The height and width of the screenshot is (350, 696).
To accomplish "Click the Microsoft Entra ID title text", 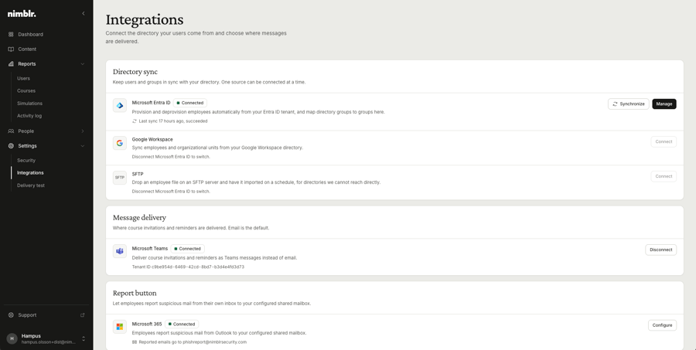I will pyautogui.click(x=151, y=103).
